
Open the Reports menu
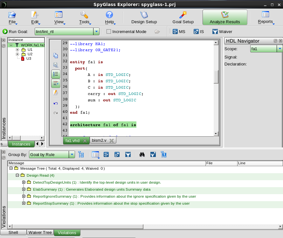pyautogui.click(x=266, y=18)
